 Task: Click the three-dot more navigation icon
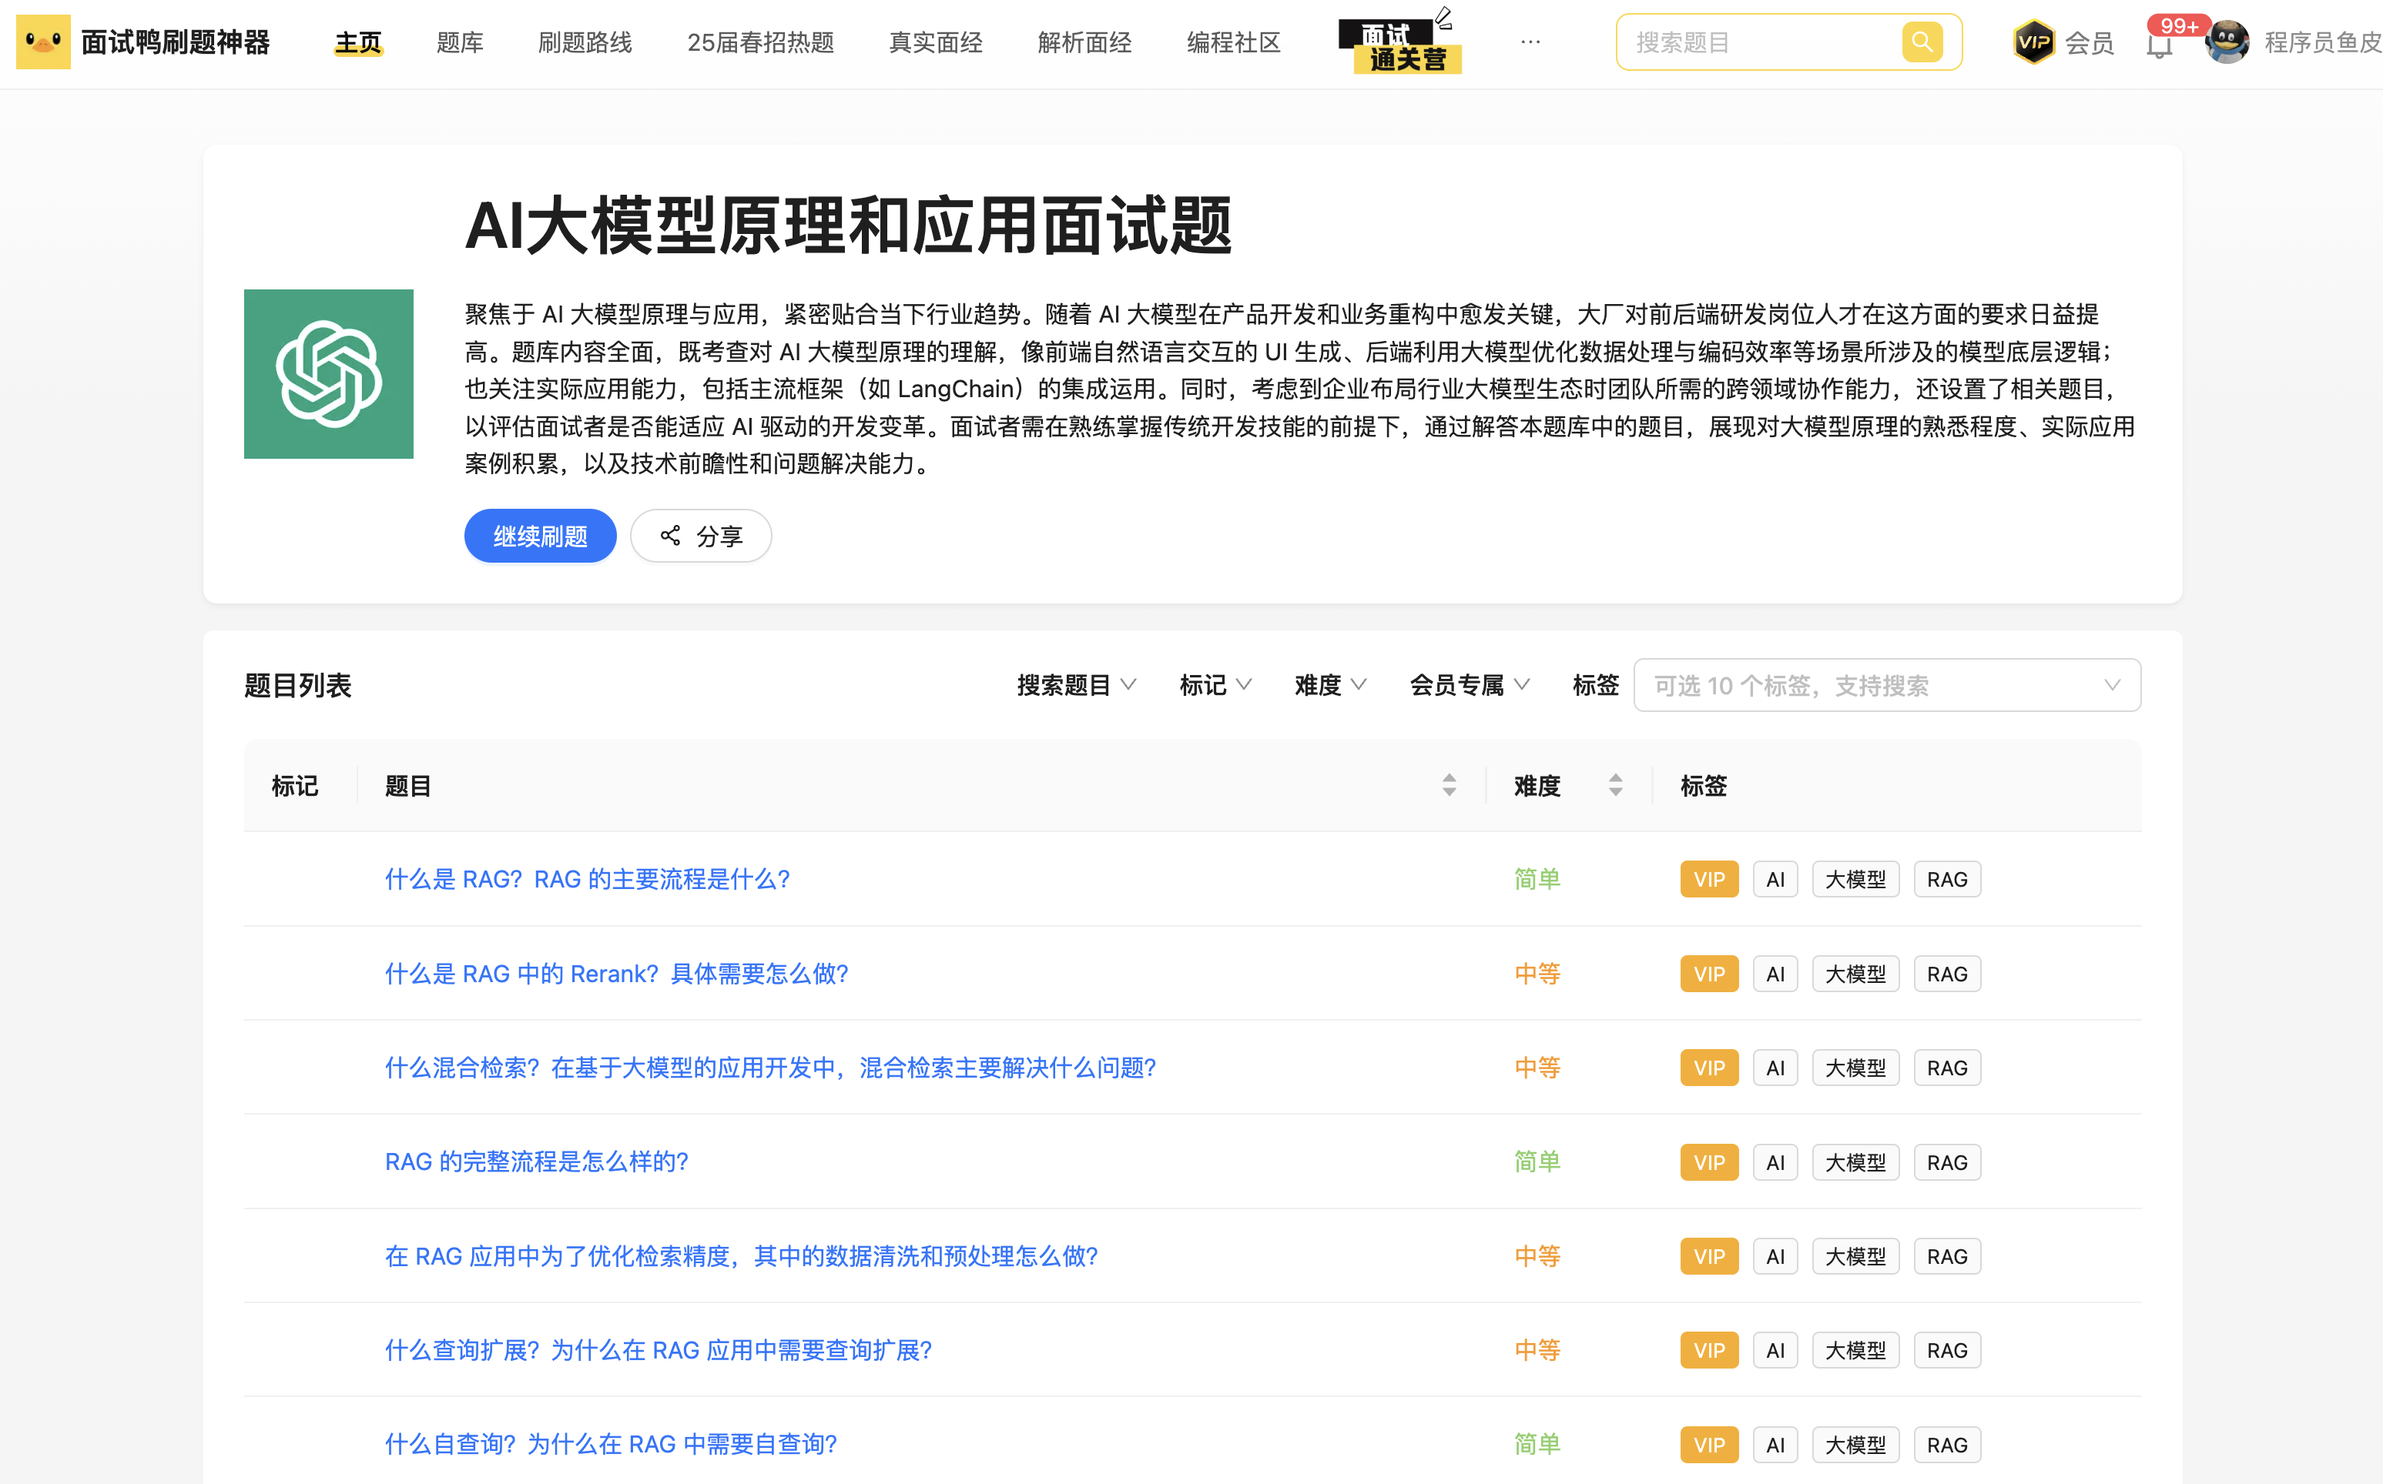pos(1530,42)
